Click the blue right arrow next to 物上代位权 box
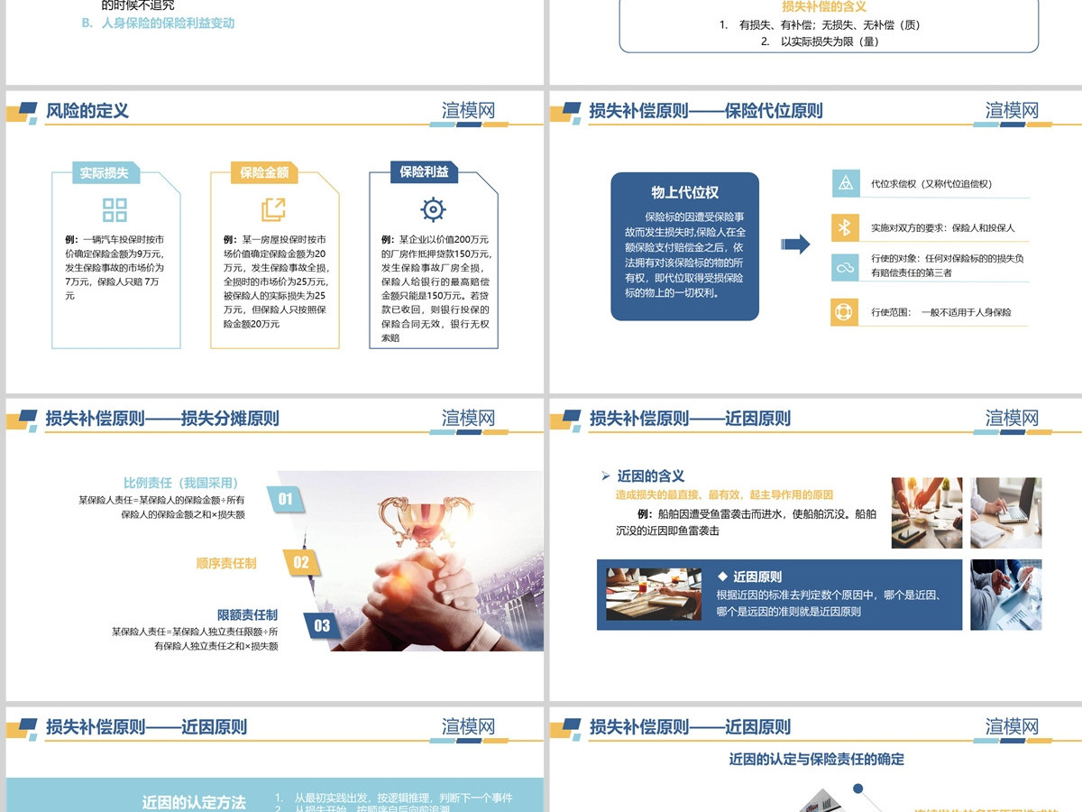1082x812 pixels. [795, 244]
